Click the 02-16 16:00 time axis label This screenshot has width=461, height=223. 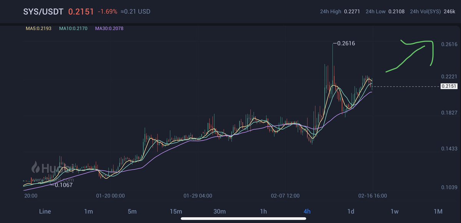(x=373, y=196)
